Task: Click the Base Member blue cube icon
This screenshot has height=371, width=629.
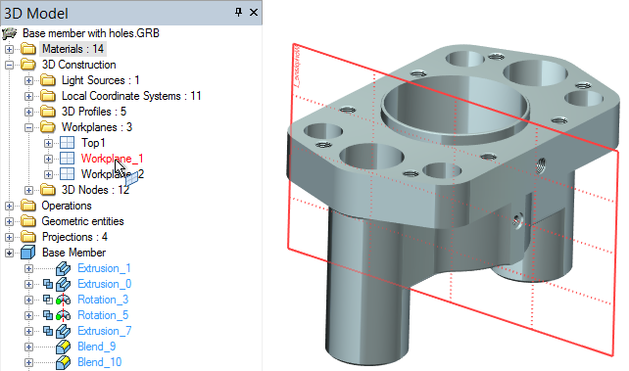Action: click(27, 253)
